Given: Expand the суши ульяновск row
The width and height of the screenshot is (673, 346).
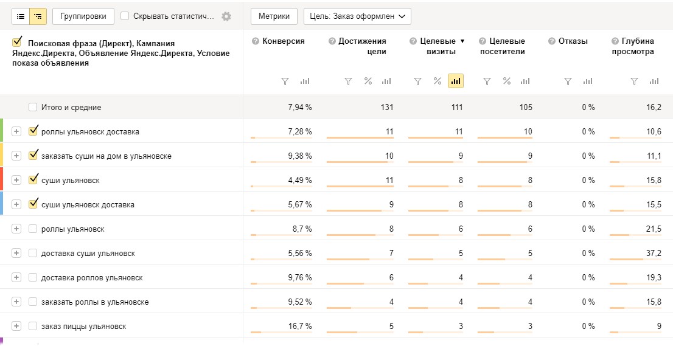Looking at the screenshot, I should point(16,180).
